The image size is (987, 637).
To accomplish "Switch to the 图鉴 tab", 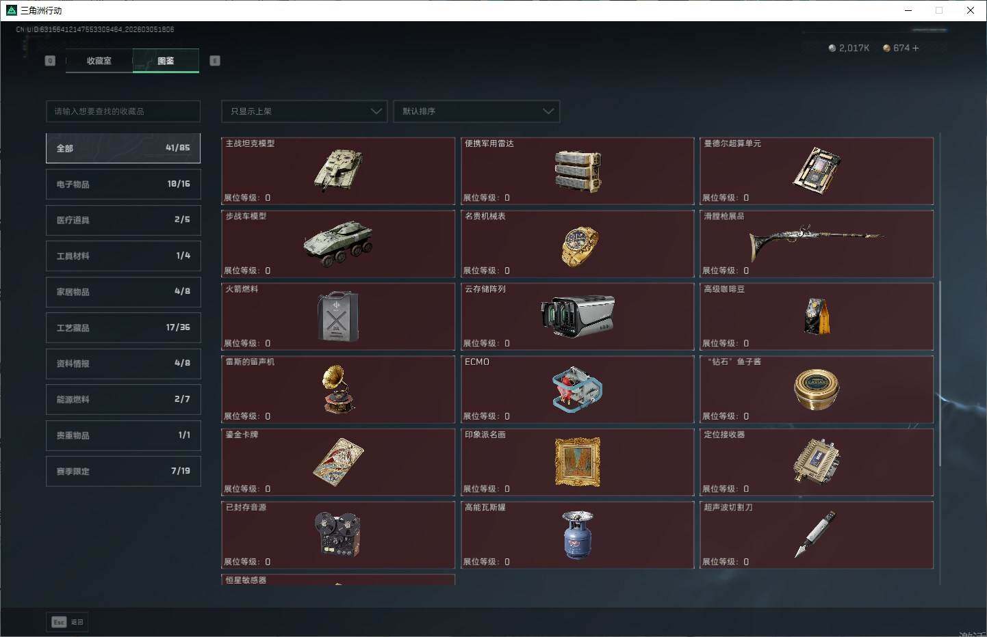I will pos(166,61).
